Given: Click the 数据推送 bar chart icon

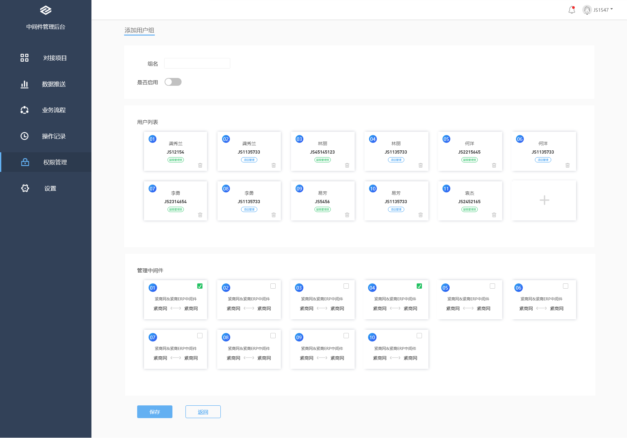Looking at the screenshot, I should pyautogui.click(x=24, y=84).
